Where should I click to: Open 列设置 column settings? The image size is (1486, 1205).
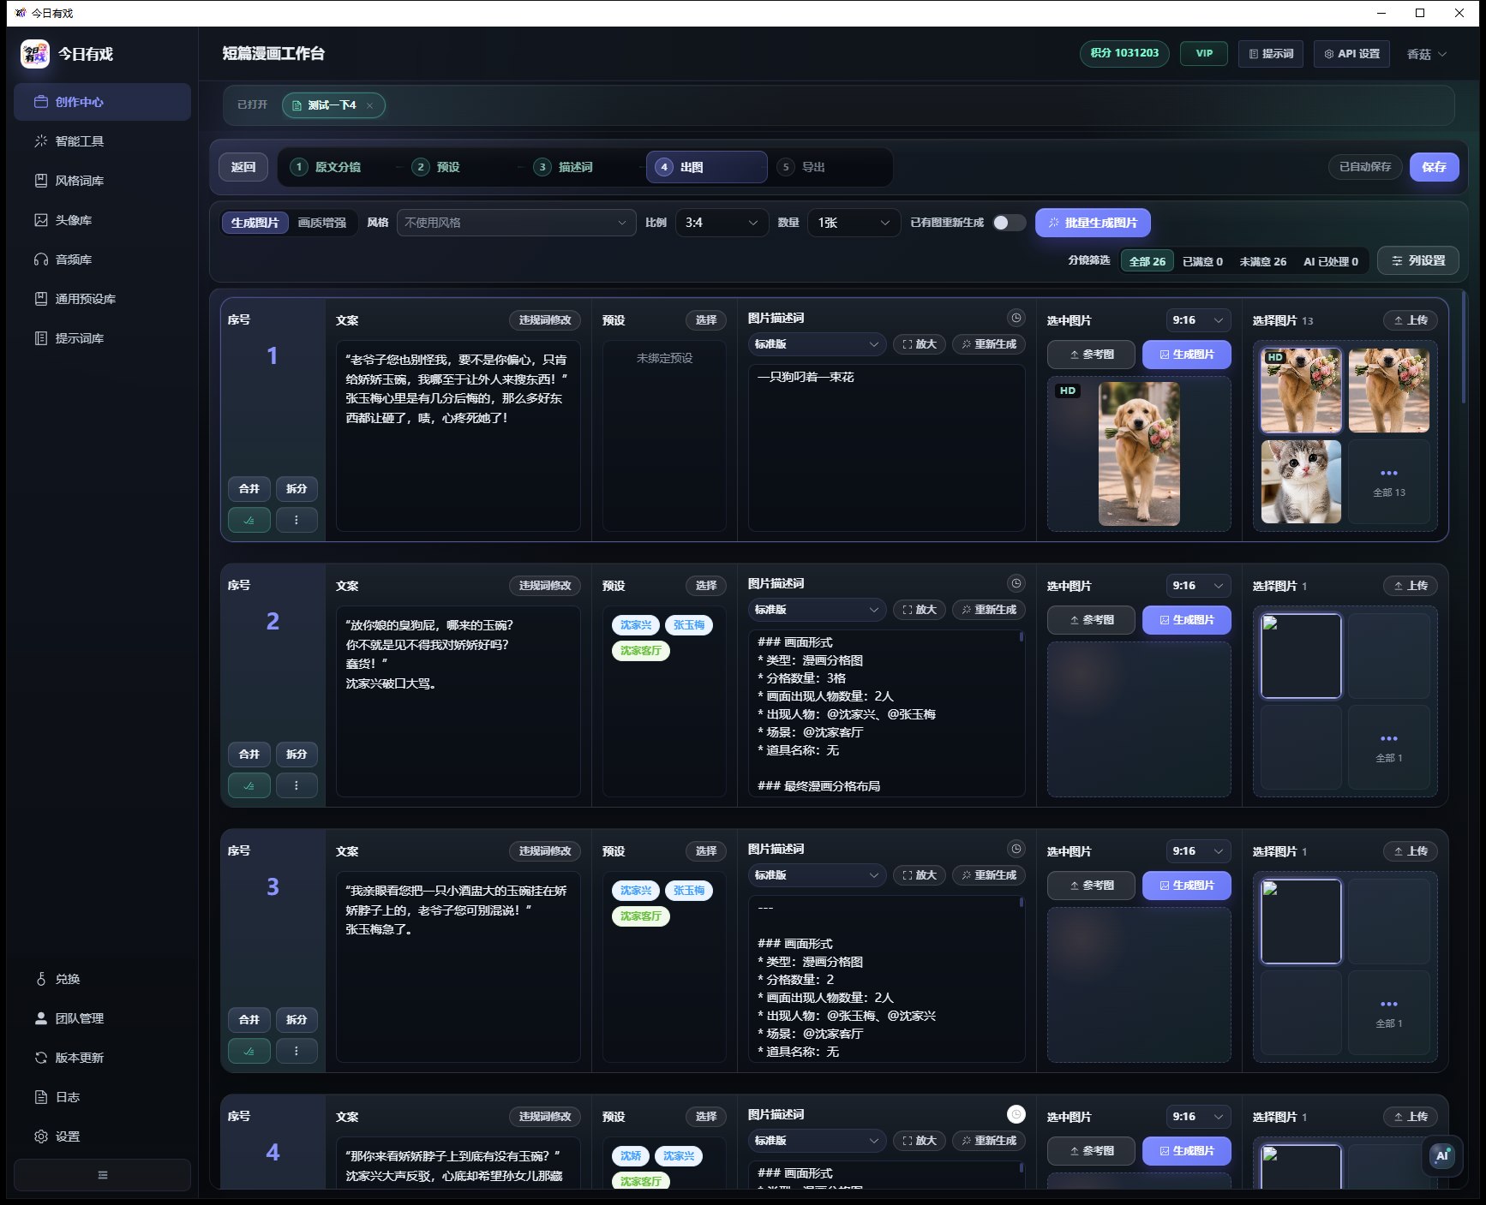(x=1418, y=260)
